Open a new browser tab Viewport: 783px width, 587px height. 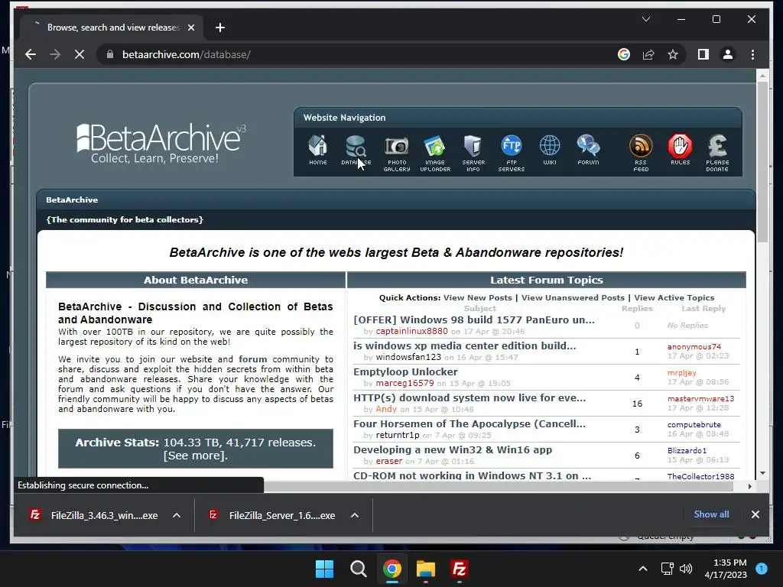pyautogui.click(x=219, y=28)
